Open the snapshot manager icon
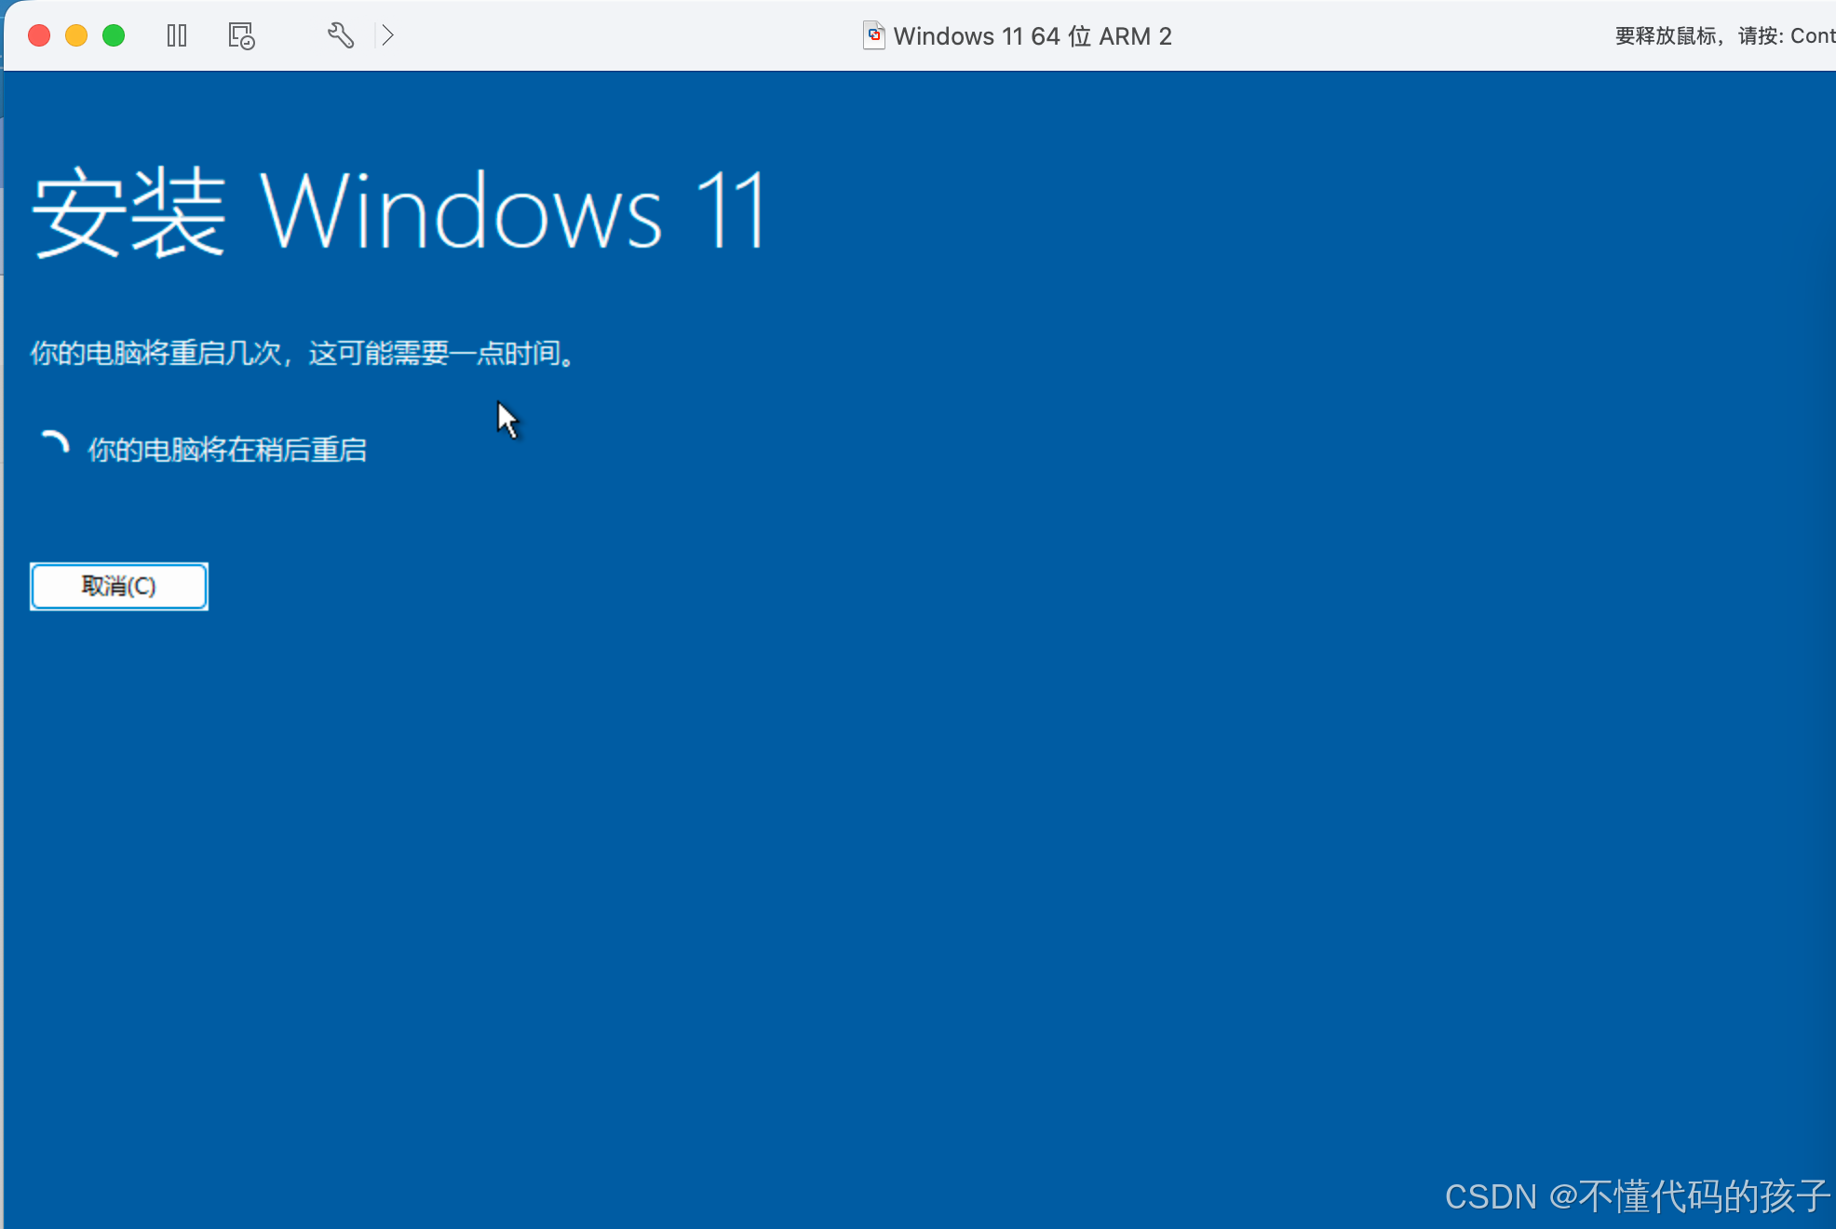 pos(241,35)
